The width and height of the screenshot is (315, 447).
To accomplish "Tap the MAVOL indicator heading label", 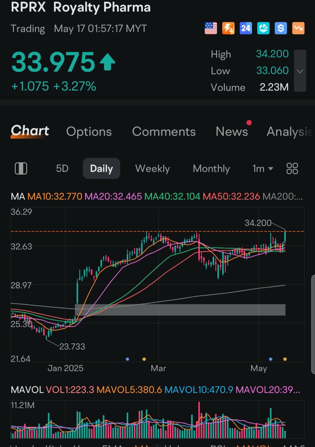I will point(27,390).
